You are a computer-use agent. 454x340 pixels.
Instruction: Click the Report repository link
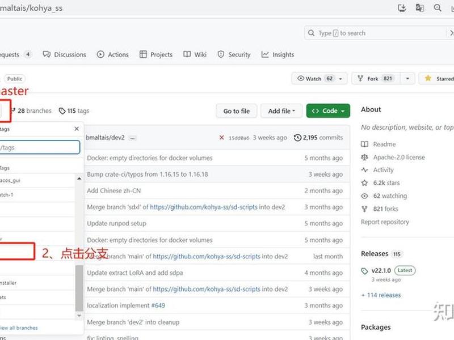[385, 222]
